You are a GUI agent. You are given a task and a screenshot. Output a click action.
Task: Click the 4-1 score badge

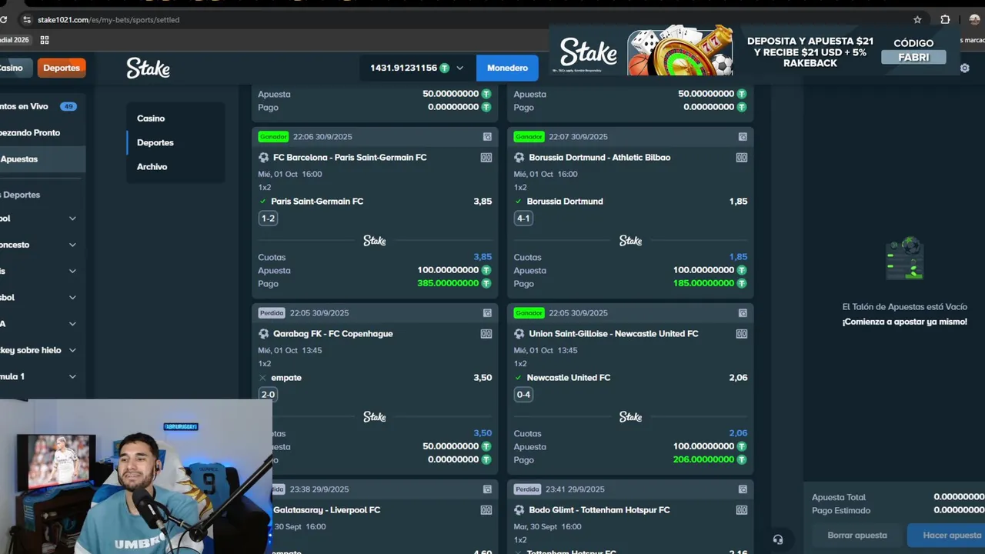click(x=523, y=218)
